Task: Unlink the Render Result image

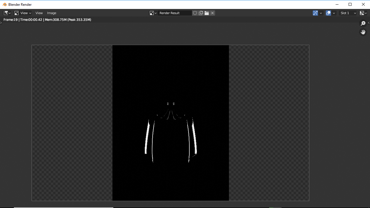Action: pyautogui.click(x=212, y=13)
